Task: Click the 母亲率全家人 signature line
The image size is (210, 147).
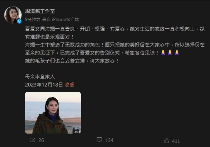Action: coord(40,77)
